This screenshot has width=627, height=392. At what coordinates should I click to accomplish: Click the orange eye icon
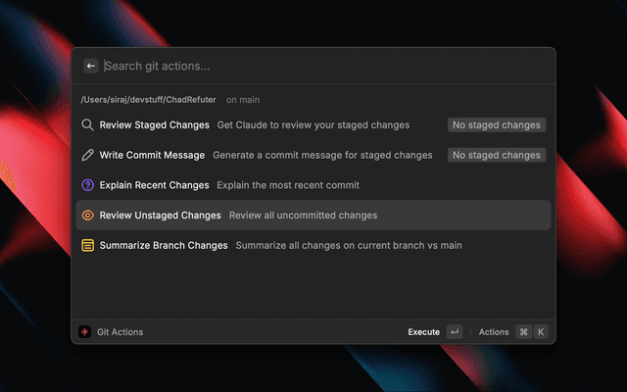tap(88, 215)
